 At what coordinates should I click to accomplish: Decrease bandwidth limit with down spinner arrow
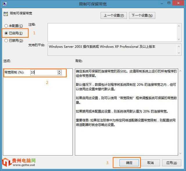point(59,73)
